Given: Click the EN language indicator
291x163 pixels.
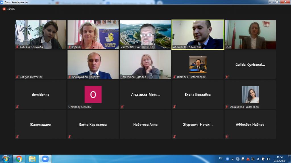Looking at the screenshot, I should click(221, 158).
